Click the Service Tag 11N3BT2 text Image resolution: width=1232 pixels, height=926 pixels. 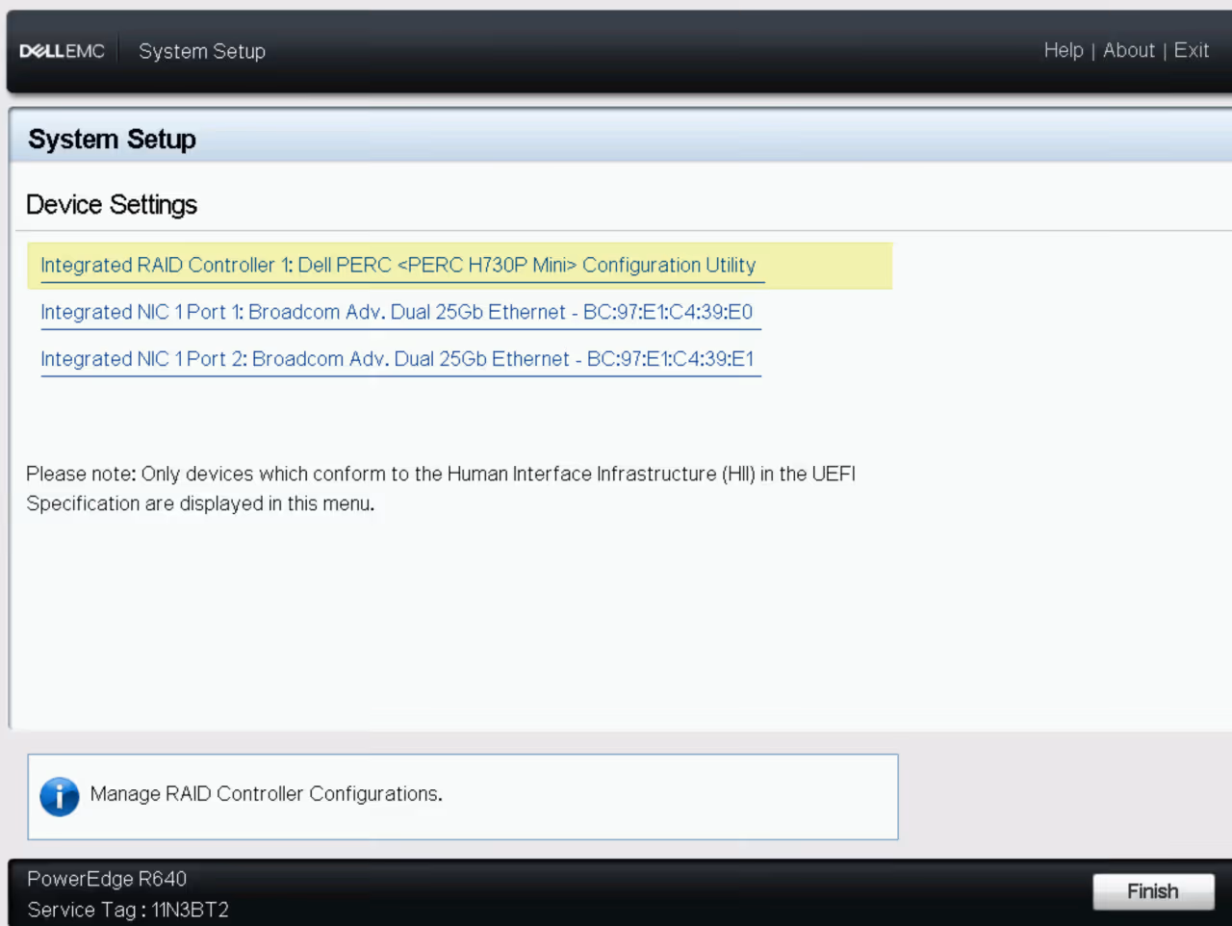coord(128,910)
